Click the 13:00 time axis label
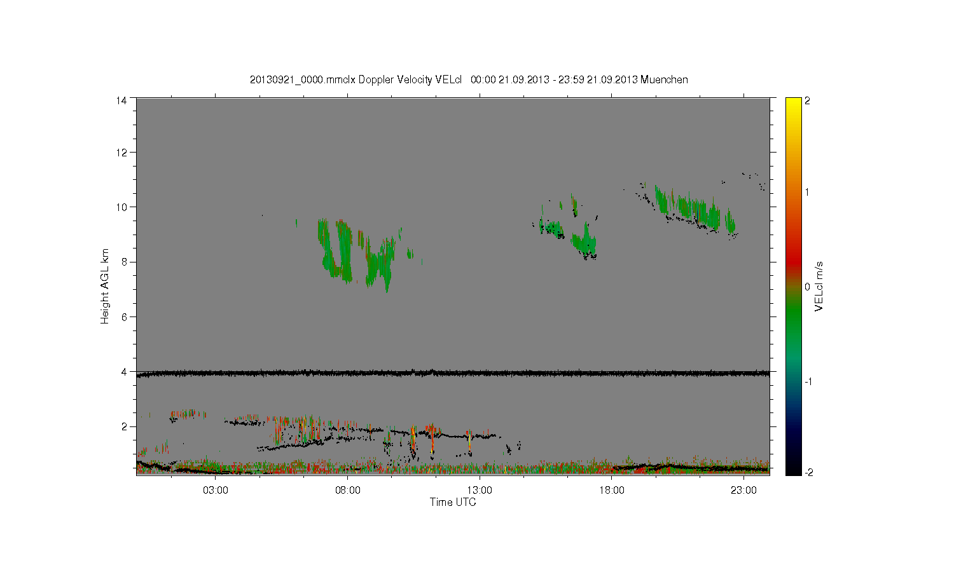 480,490
